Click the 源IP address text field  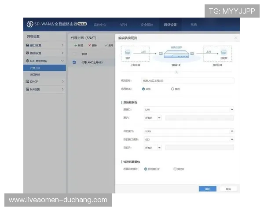[200, 118]
